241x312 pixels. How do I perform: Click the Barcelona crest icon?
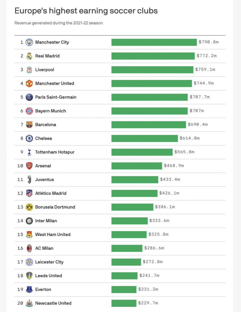[x=29, y=125]
